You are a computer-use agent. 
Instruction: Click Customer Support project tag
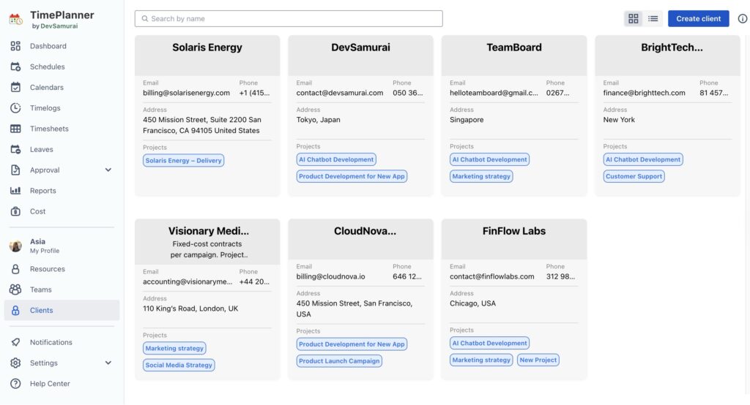coord(634,176)
